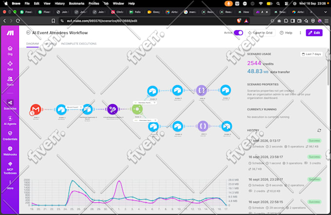This screenshot has height=215, width=331.
Task: Open Credentials in the sidebar
Action: coord(10,136)
